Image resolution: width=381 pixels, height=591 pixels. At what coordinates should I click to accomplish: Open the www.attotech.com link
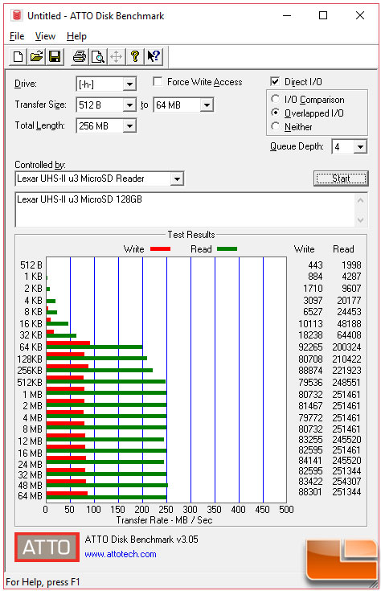tap(121, 554)
